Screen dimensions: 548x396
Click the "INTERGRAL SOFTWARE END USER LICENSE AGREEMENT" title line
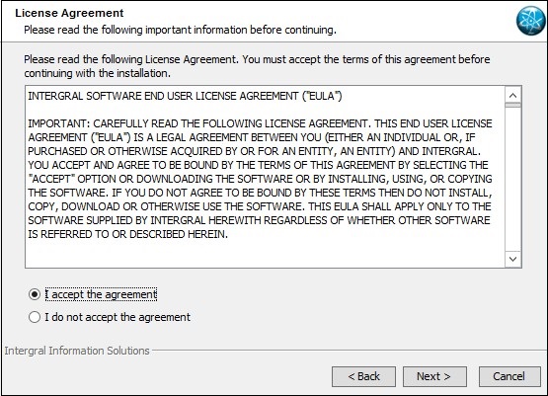185,96
